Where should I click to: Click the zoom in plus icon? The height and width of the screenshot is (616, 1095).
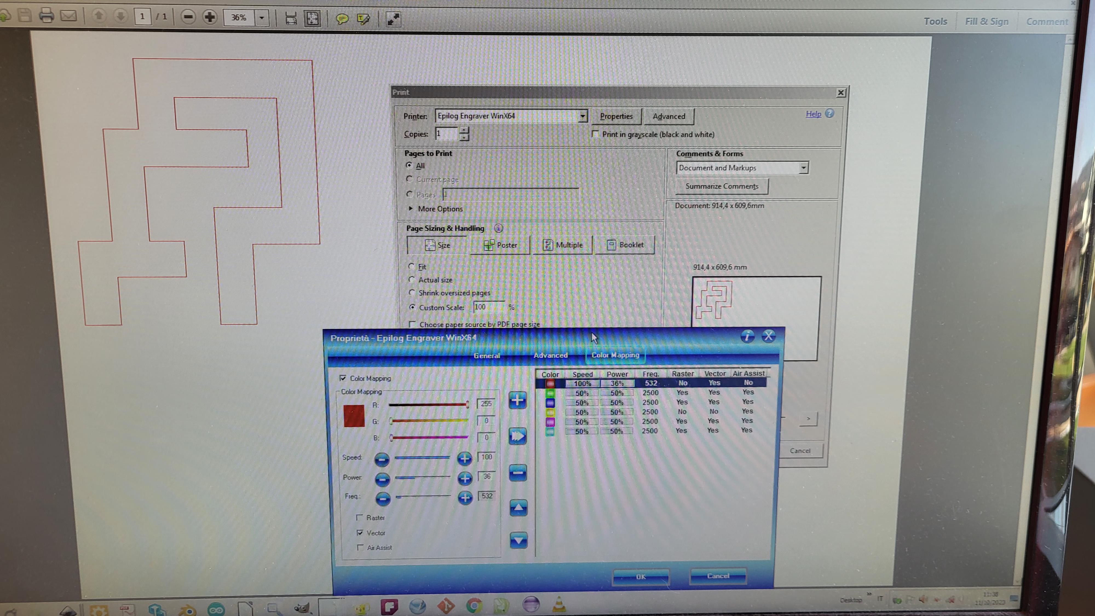(210, 17)
